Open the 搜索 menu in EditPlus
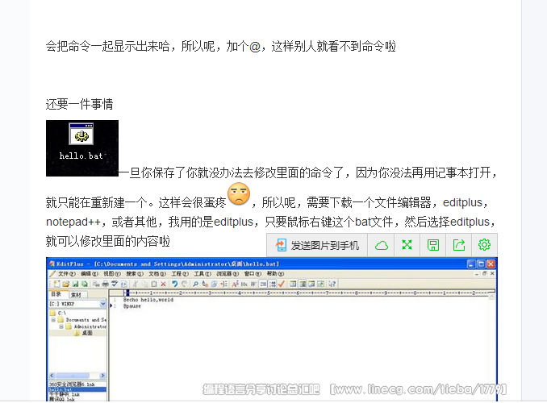 coord(135,274)
